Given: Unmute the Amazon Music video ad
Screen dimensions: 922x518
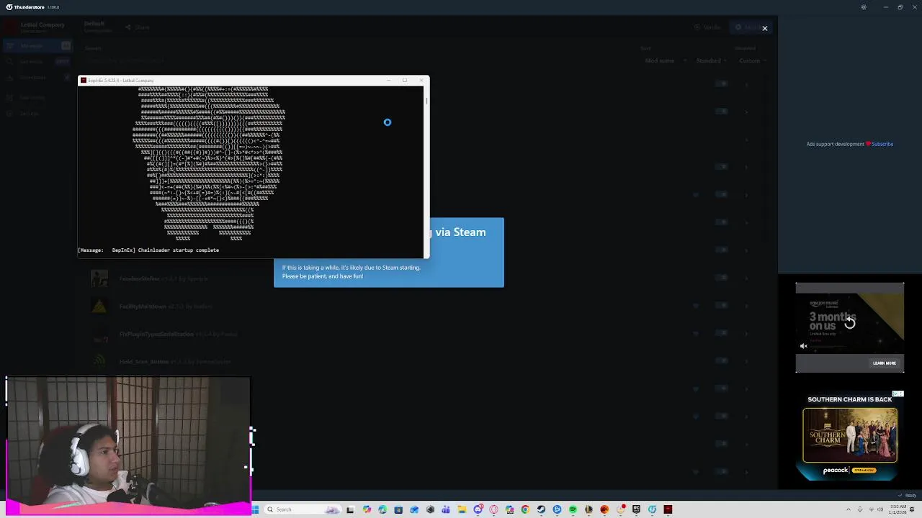Looking at the screenshot, I should [804, 346].
